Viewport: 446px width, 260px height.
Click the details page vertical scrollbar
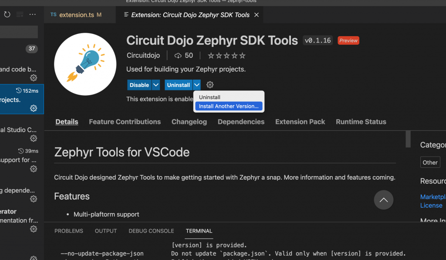[408, 139]
